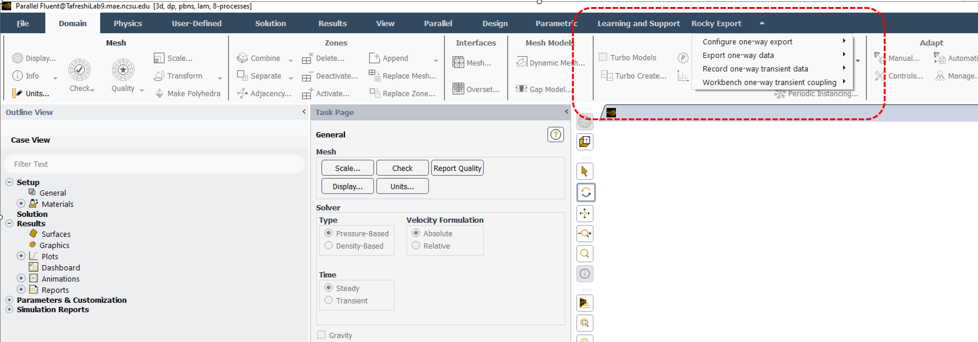This screenshot has height=342, width=978.
Task: Open the Turbo Create tool
Action: coord(634,76)
